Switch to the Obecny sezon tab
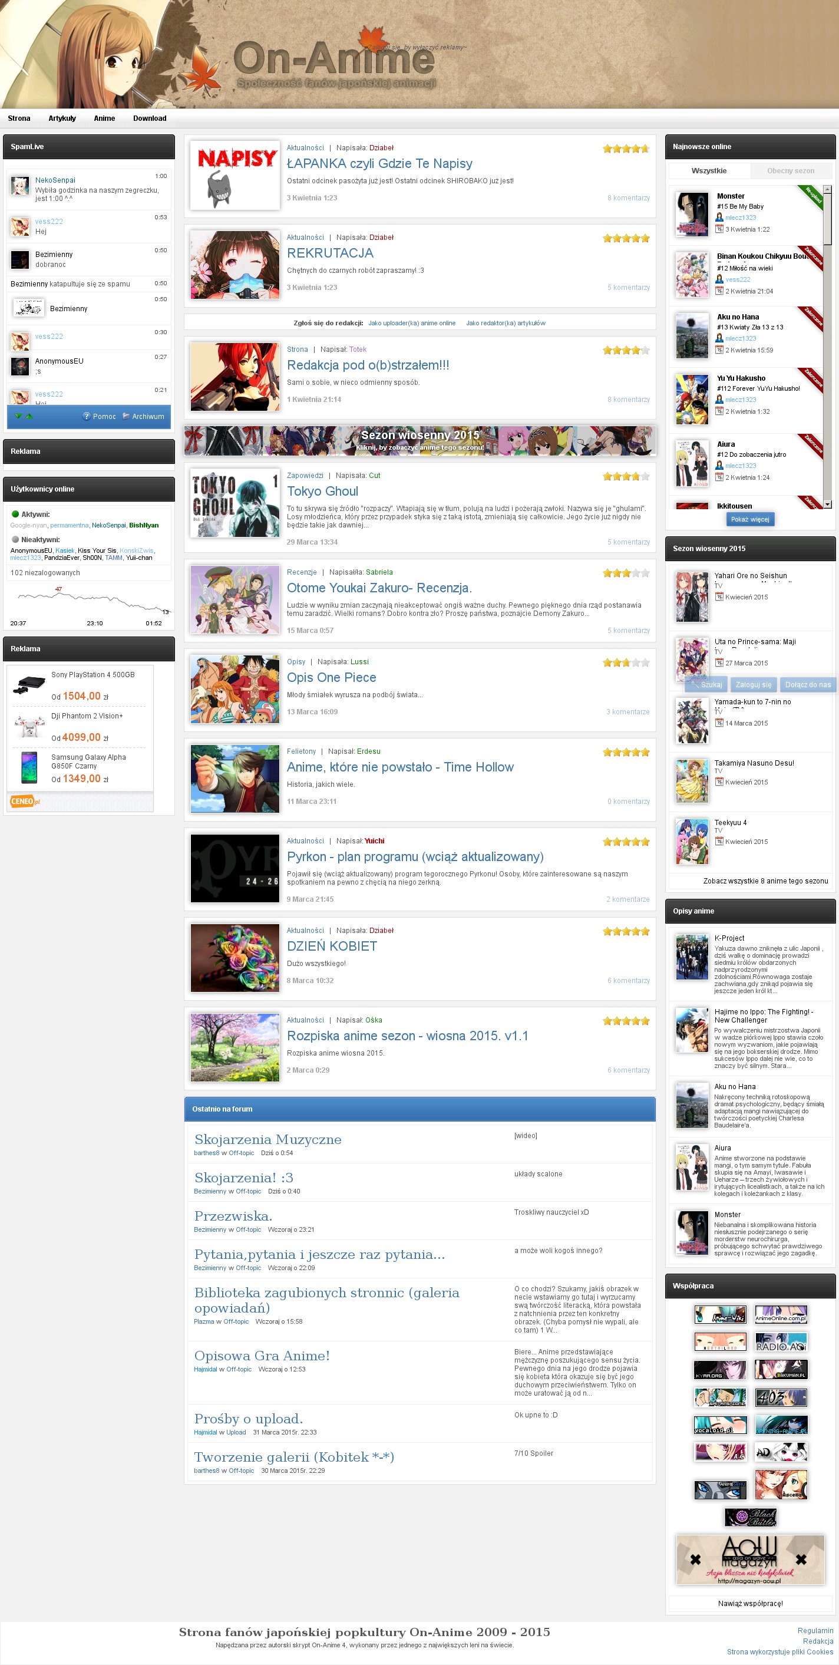This screenshot has width=839, height=1665. [790, 171]
